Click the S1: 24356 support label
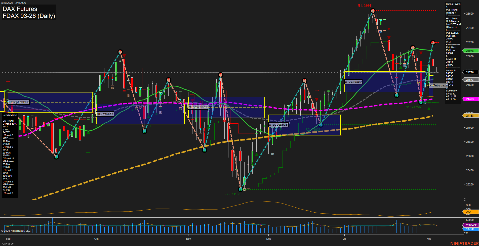The height and width of the screenshot is (246, 479). [x=413, y=107]
